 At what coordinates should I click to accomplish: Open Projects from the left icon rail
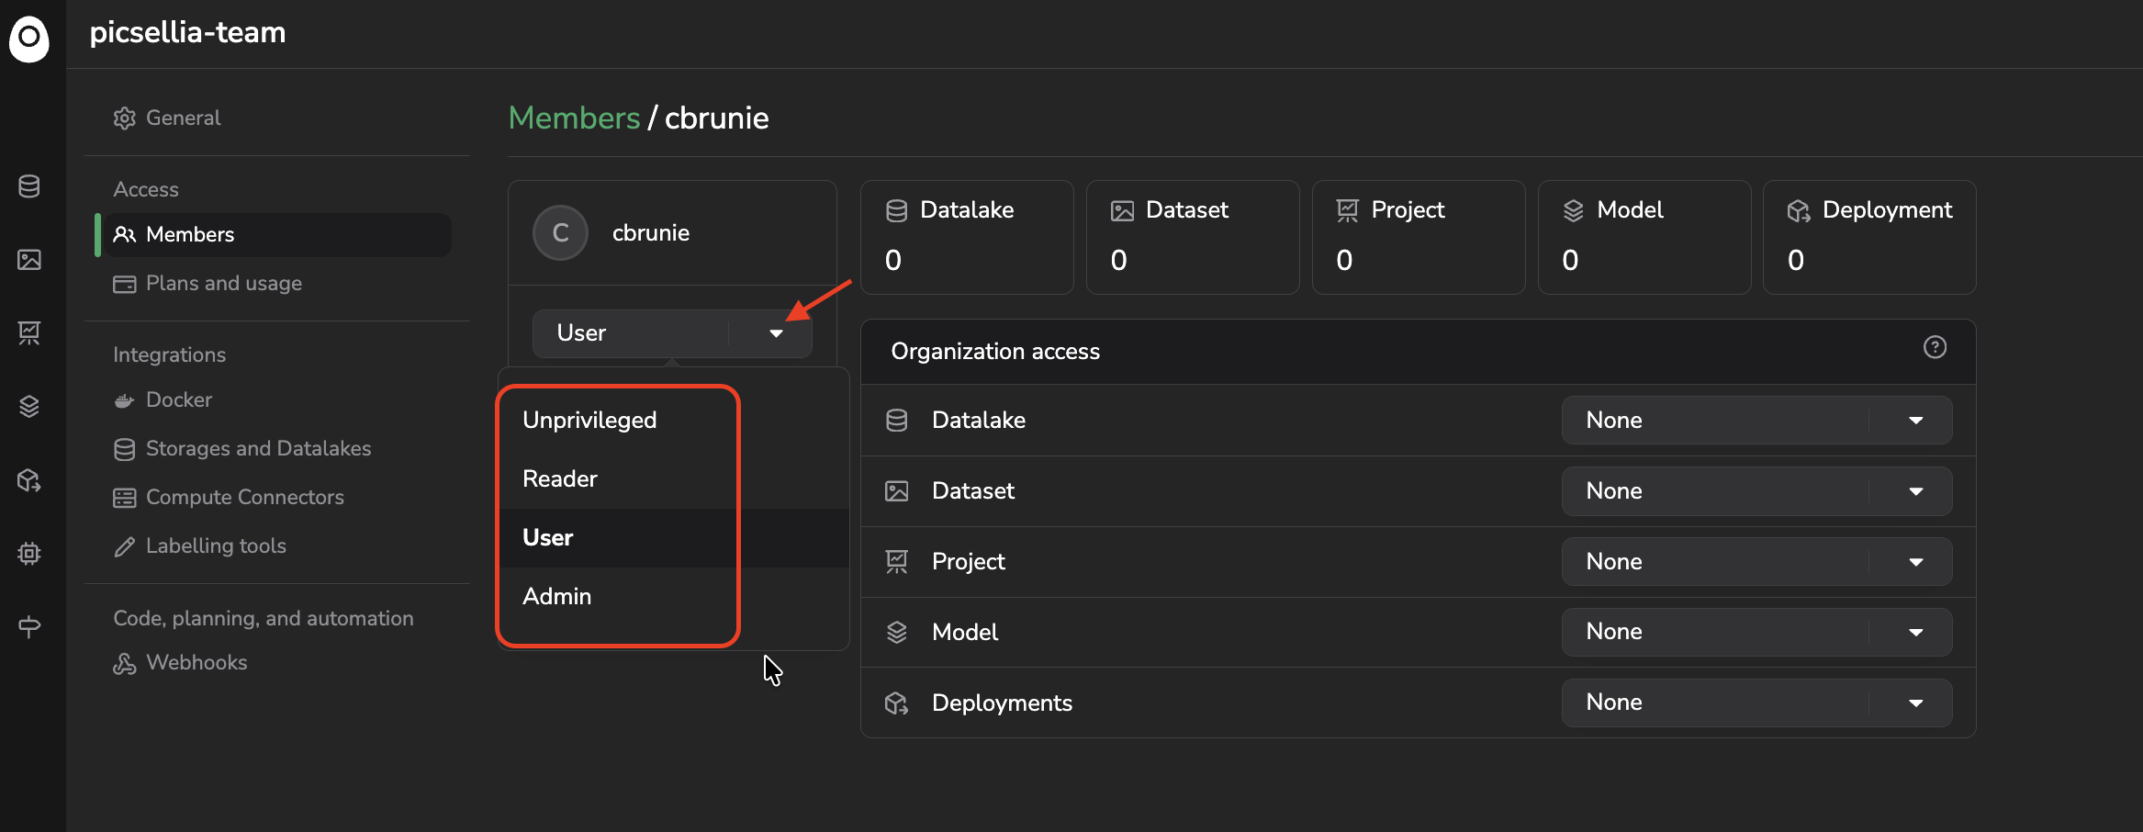coord(29,332)
